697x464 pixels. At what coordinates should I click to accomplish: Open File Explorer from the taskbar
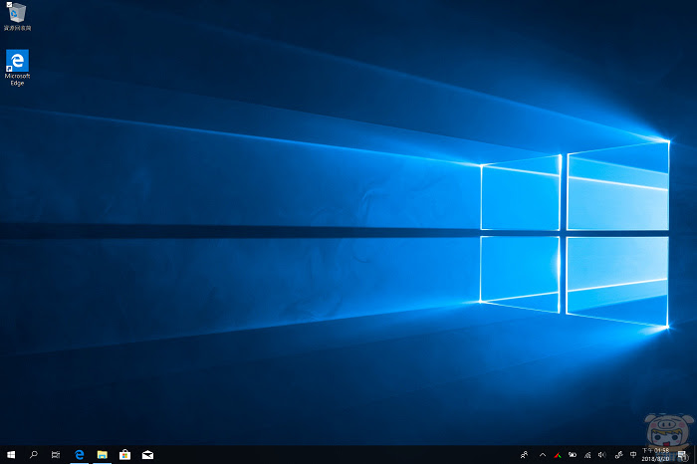103,455
